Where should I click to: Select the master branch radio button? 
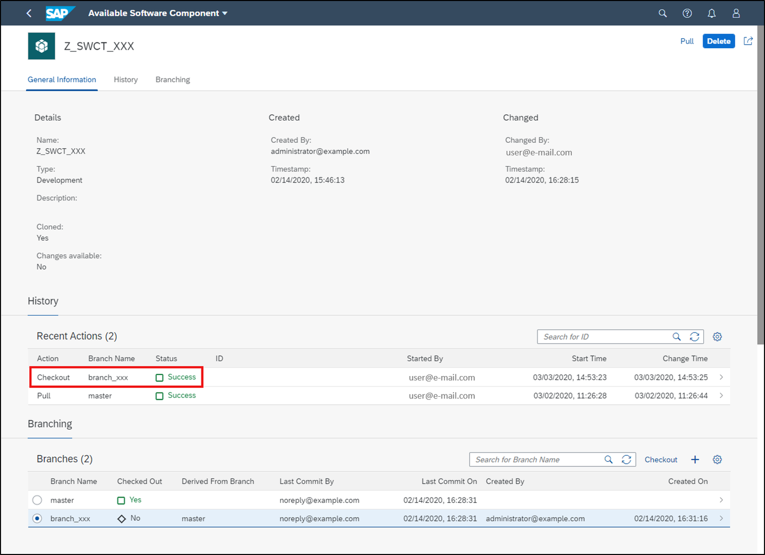37,500
